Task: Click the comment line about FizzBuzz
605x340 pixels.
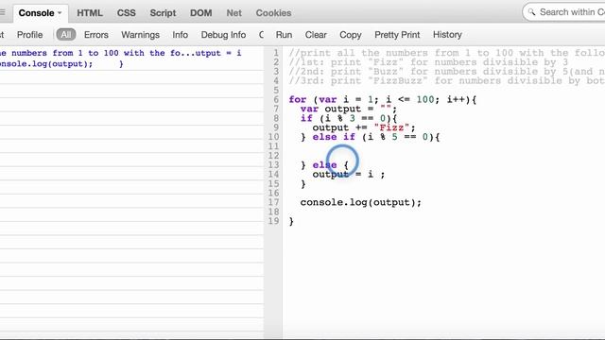Action: [447, 80]
